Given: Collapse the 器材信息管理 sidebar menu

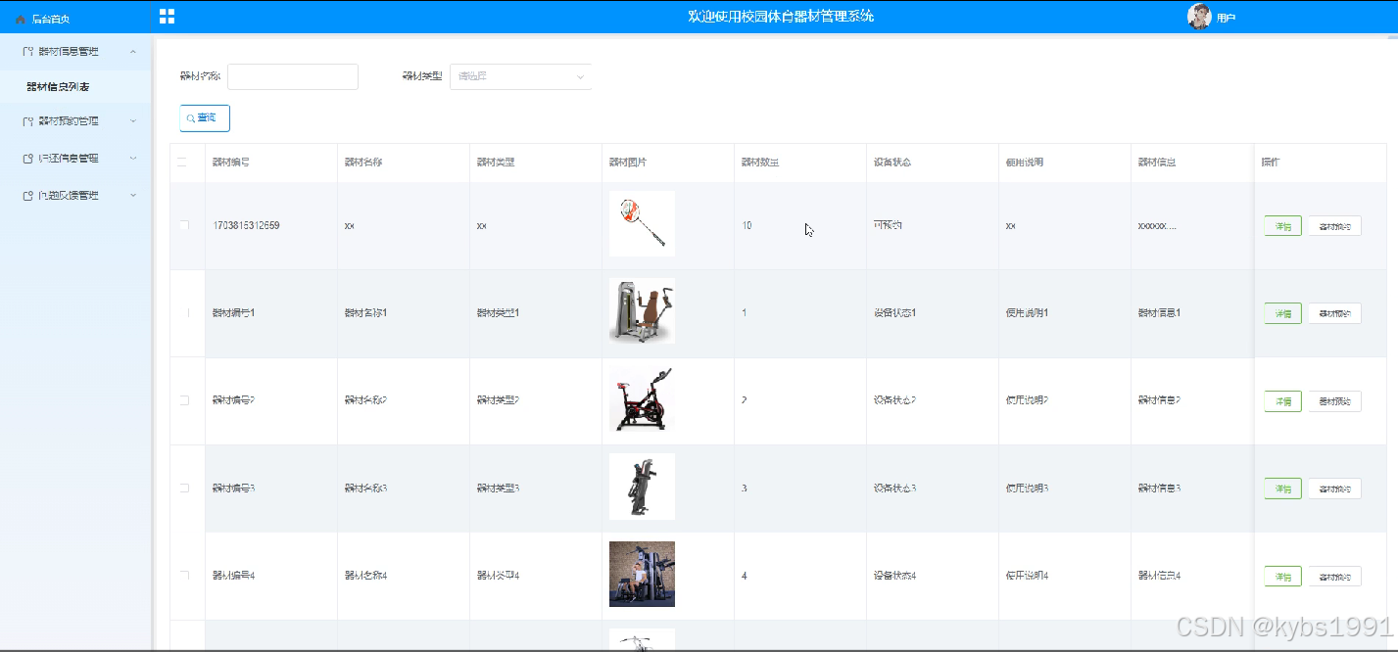Looking at the screenshot, I should (75, 51).
